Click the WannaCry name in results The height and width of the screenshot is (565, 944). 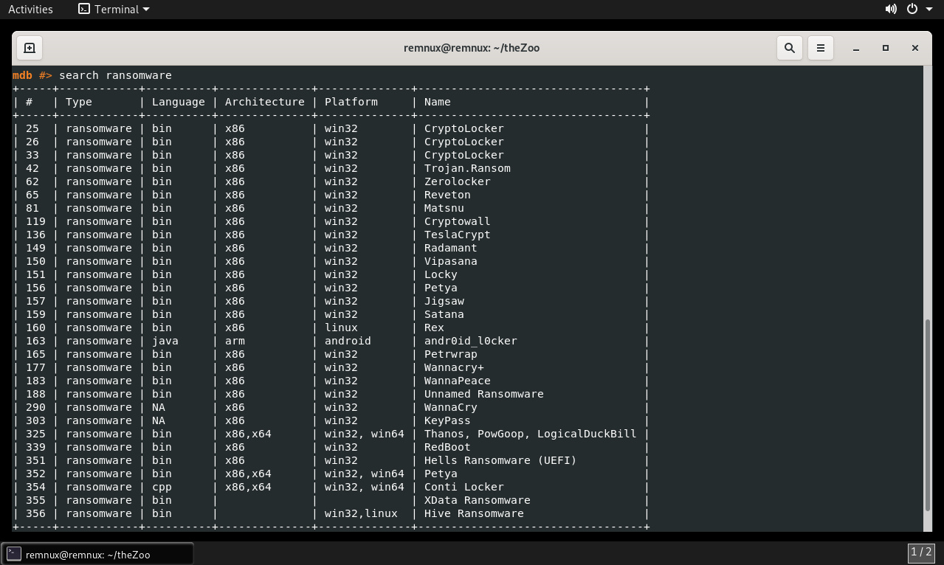click(450, 407)
